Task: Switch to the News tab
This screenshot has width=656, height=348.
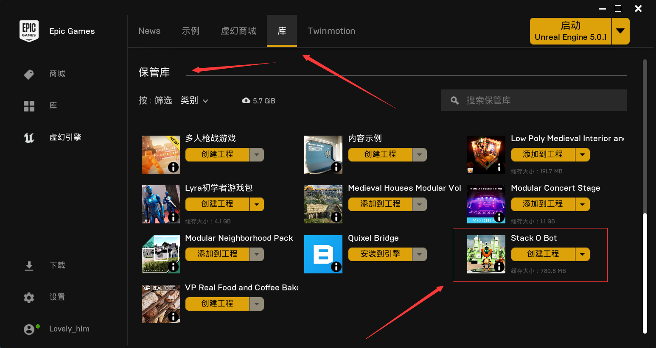Action: coord(149,31)
